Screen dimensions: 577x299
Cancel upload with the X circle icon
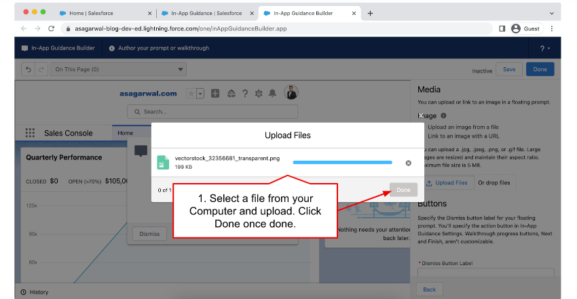[x=409, y=163]
